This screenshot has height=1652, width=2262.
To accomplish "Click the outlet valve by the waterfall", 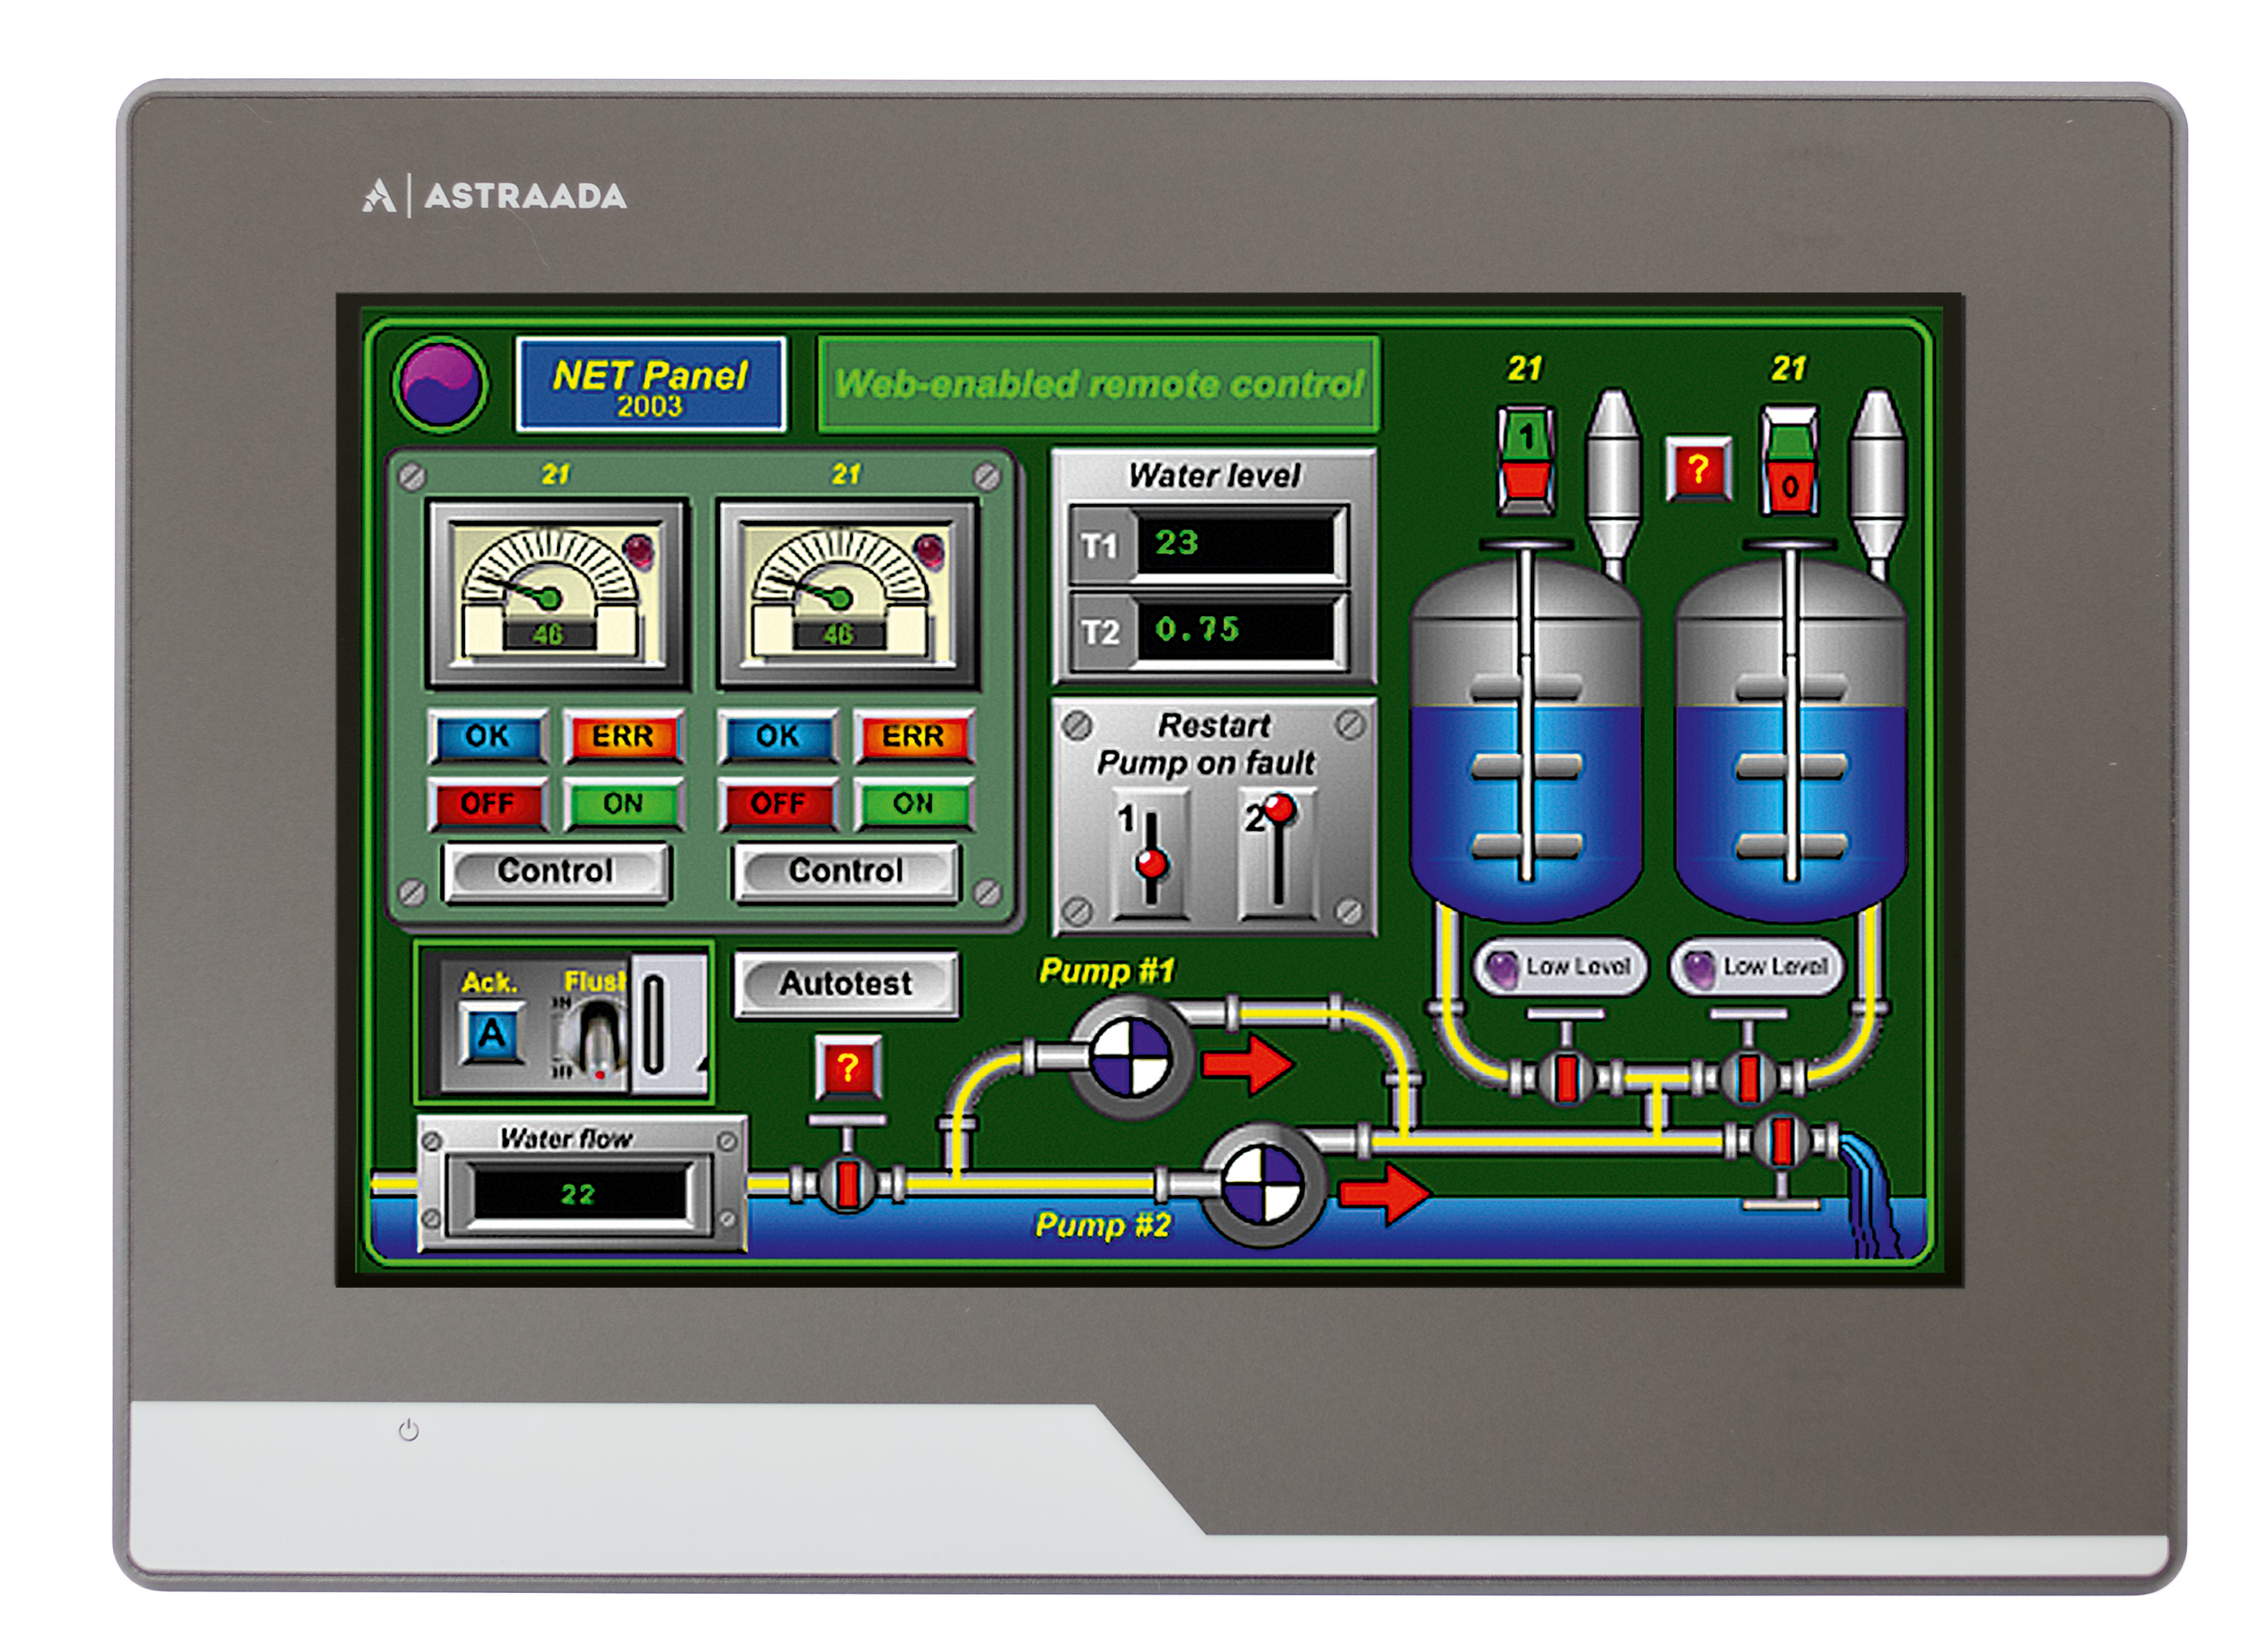I will tap(1781, 1142).
